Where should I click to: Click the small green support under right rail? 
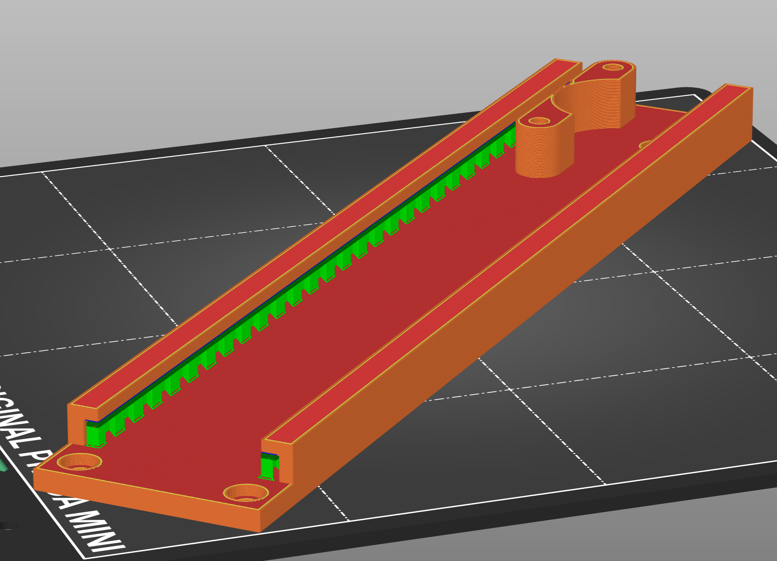pos(268,467)
